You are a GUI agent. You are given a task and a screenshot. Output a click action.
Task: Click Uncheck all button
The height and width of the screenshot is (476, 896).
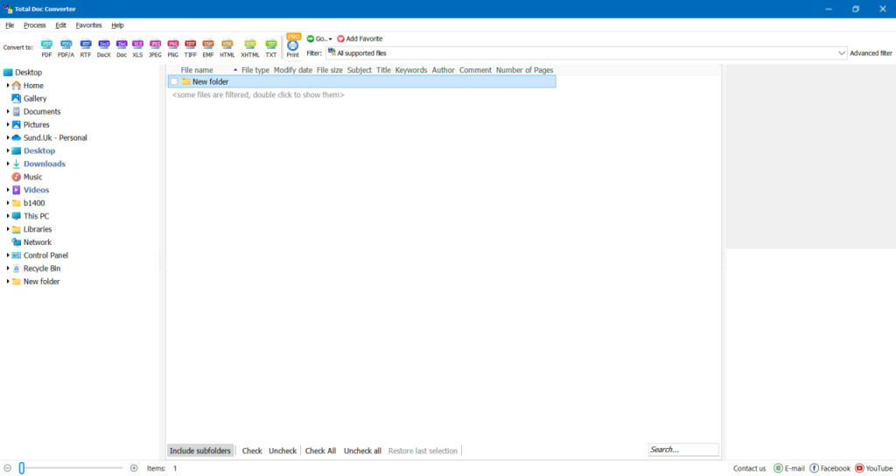coord(362,451)
